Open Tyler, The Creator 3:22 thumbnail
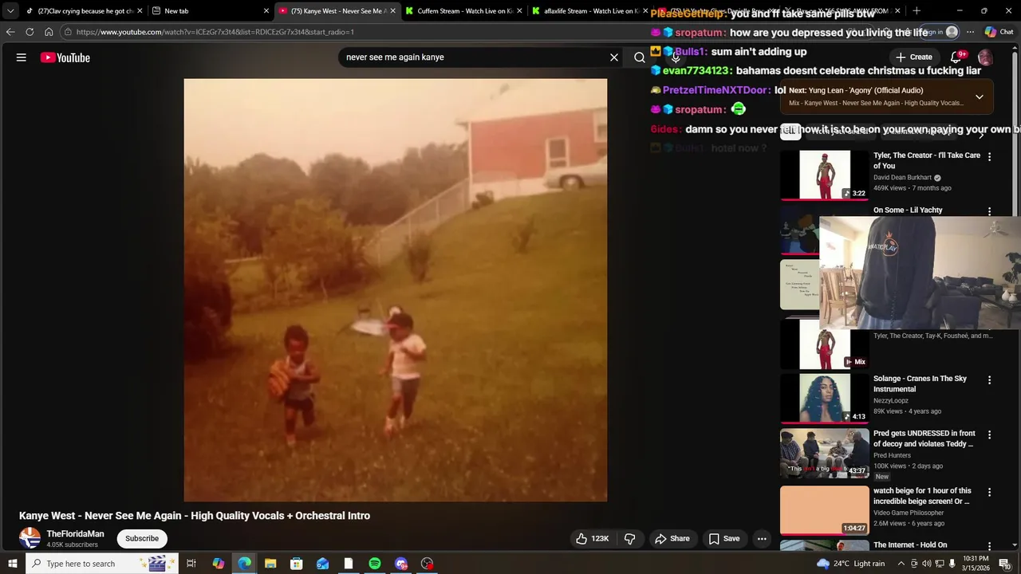Screen dimensions: 1021x574 (824, 175)
